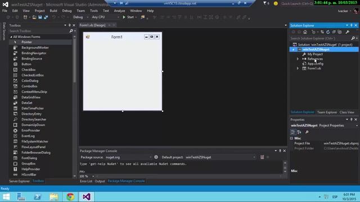This screenshot has height=202, width=360.
Task: Expand the Form1.vb node
Action: pos(298,68)
